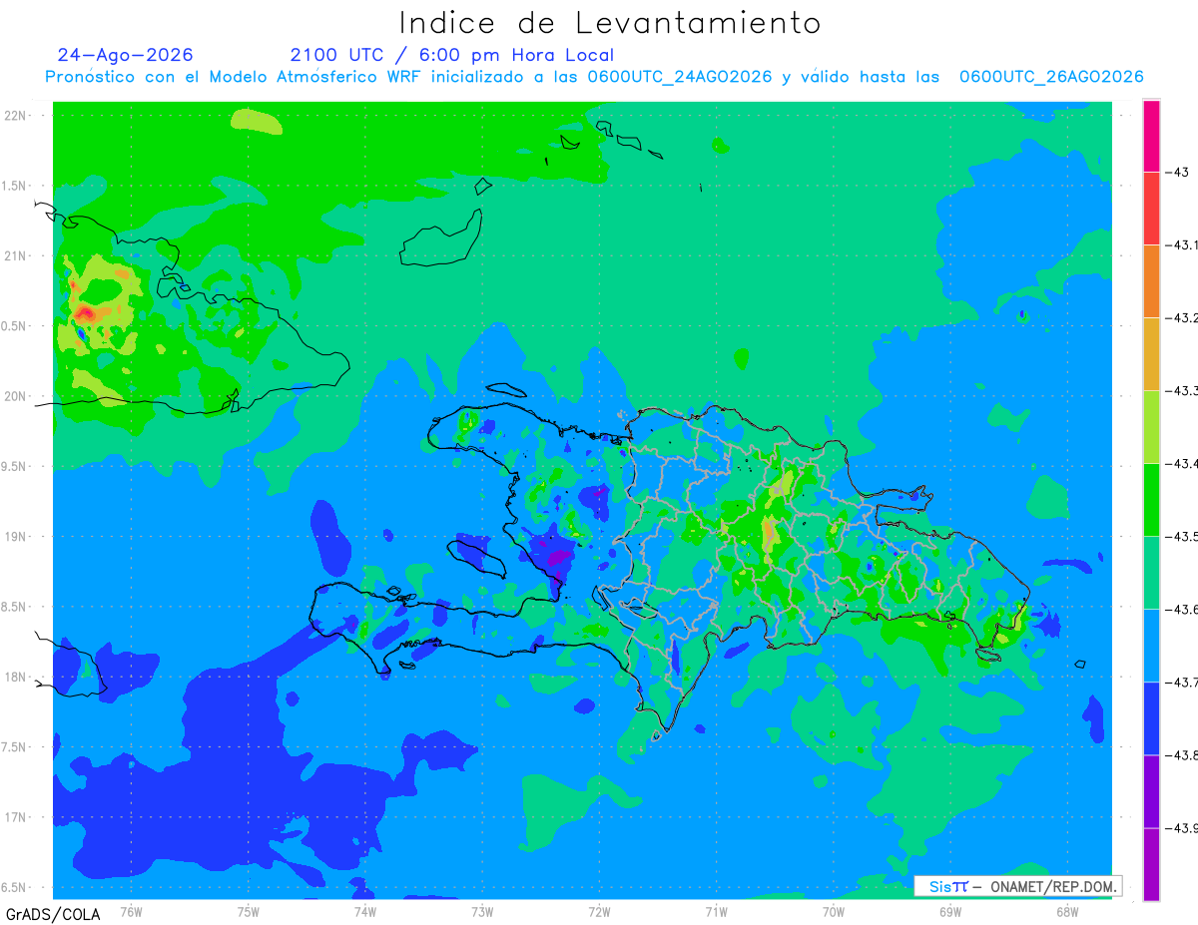1198x925 pixels.
Task: Click the 'ONAMET/REP.DOM.' source label
Action: pyautogui.click(x=1051, y=886)
